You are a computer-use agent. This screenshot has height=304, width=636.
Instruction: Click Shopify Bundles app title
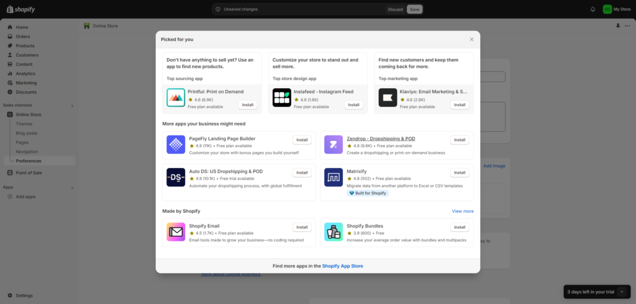pyautogui.click(x=365, y=226)
